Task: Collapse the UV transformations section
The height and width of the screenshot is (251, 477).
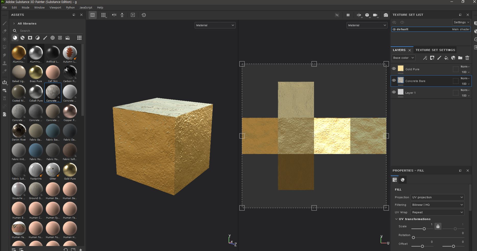Action: click(396, 219)
